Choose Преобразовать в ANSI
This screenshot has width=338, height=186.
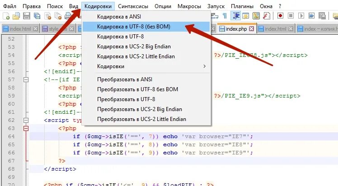146,79
